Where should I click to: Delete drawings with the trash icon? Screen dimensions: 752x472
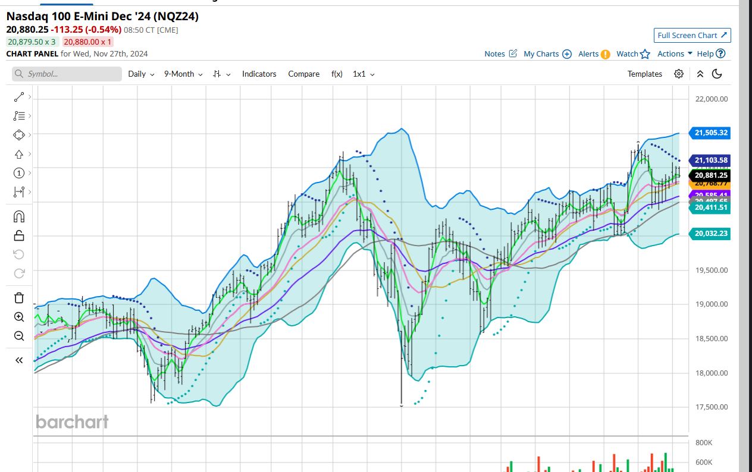[x=18, y=298]
